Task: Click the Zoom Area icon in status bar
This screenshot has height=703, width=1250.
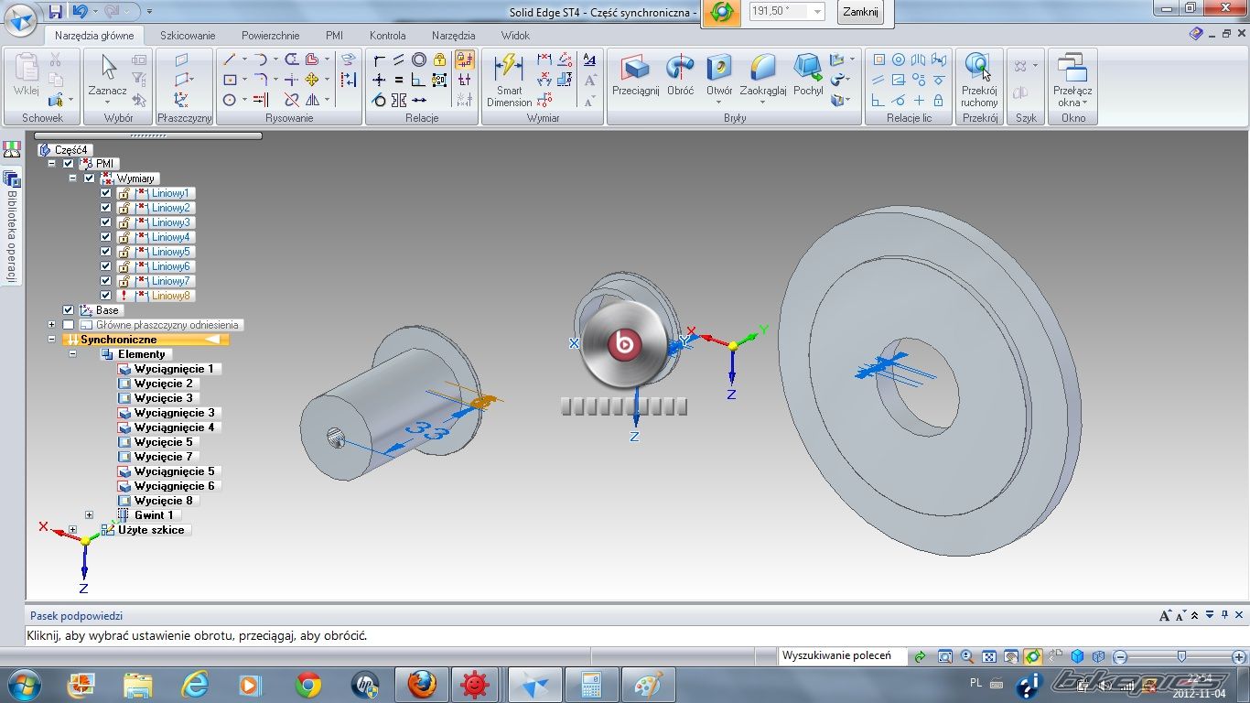Action: point(945,656)
